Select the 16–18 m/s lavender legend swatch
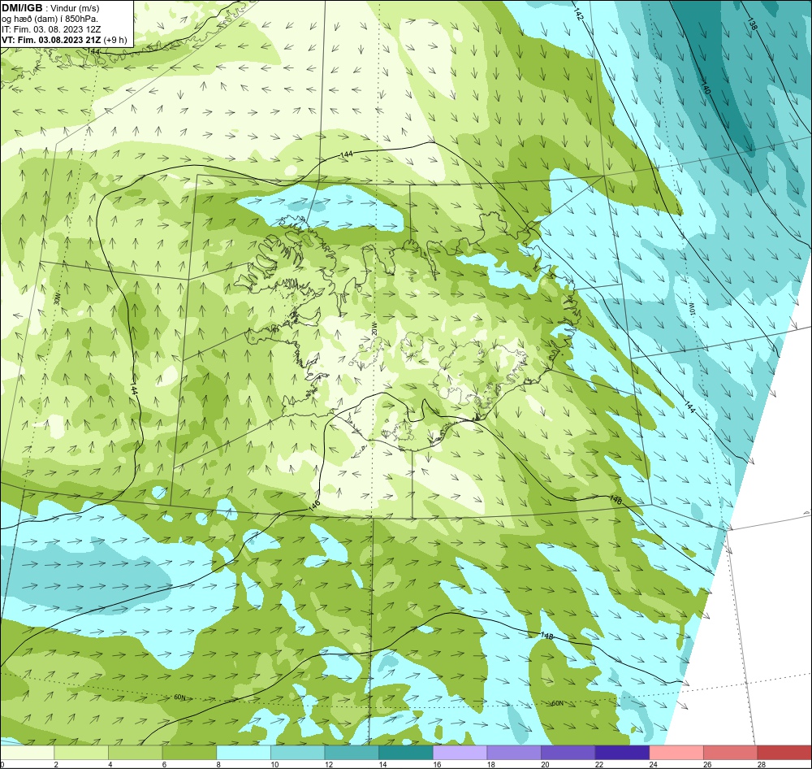 pos(460,753)
